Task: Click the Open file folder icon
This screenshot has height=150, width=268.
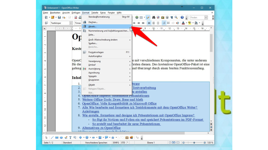Action: 53,17
